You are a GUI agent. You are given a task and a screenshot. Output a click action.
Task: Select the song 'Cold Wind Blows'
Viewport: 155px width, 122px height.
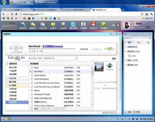coord(60,79)
